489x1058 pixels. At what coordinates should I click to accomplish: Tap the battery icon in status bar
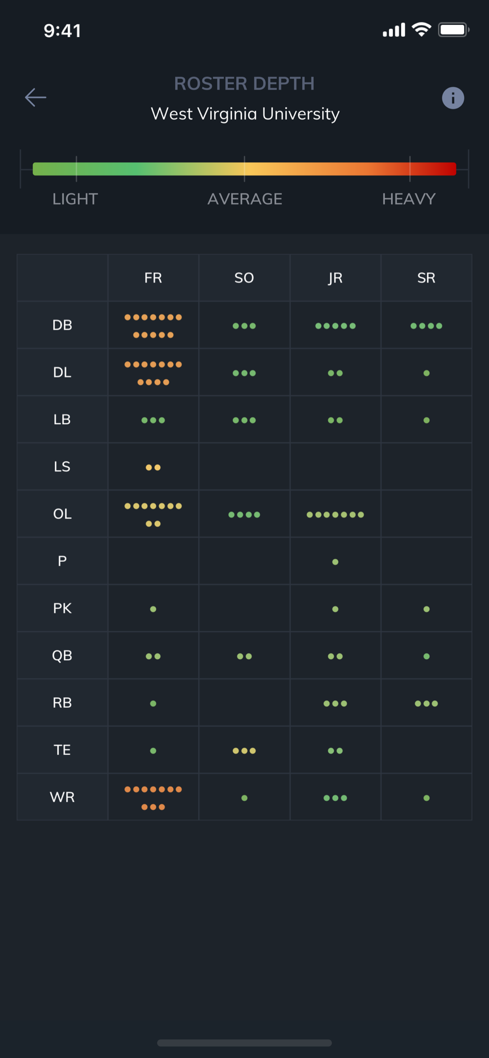point(454,30)
